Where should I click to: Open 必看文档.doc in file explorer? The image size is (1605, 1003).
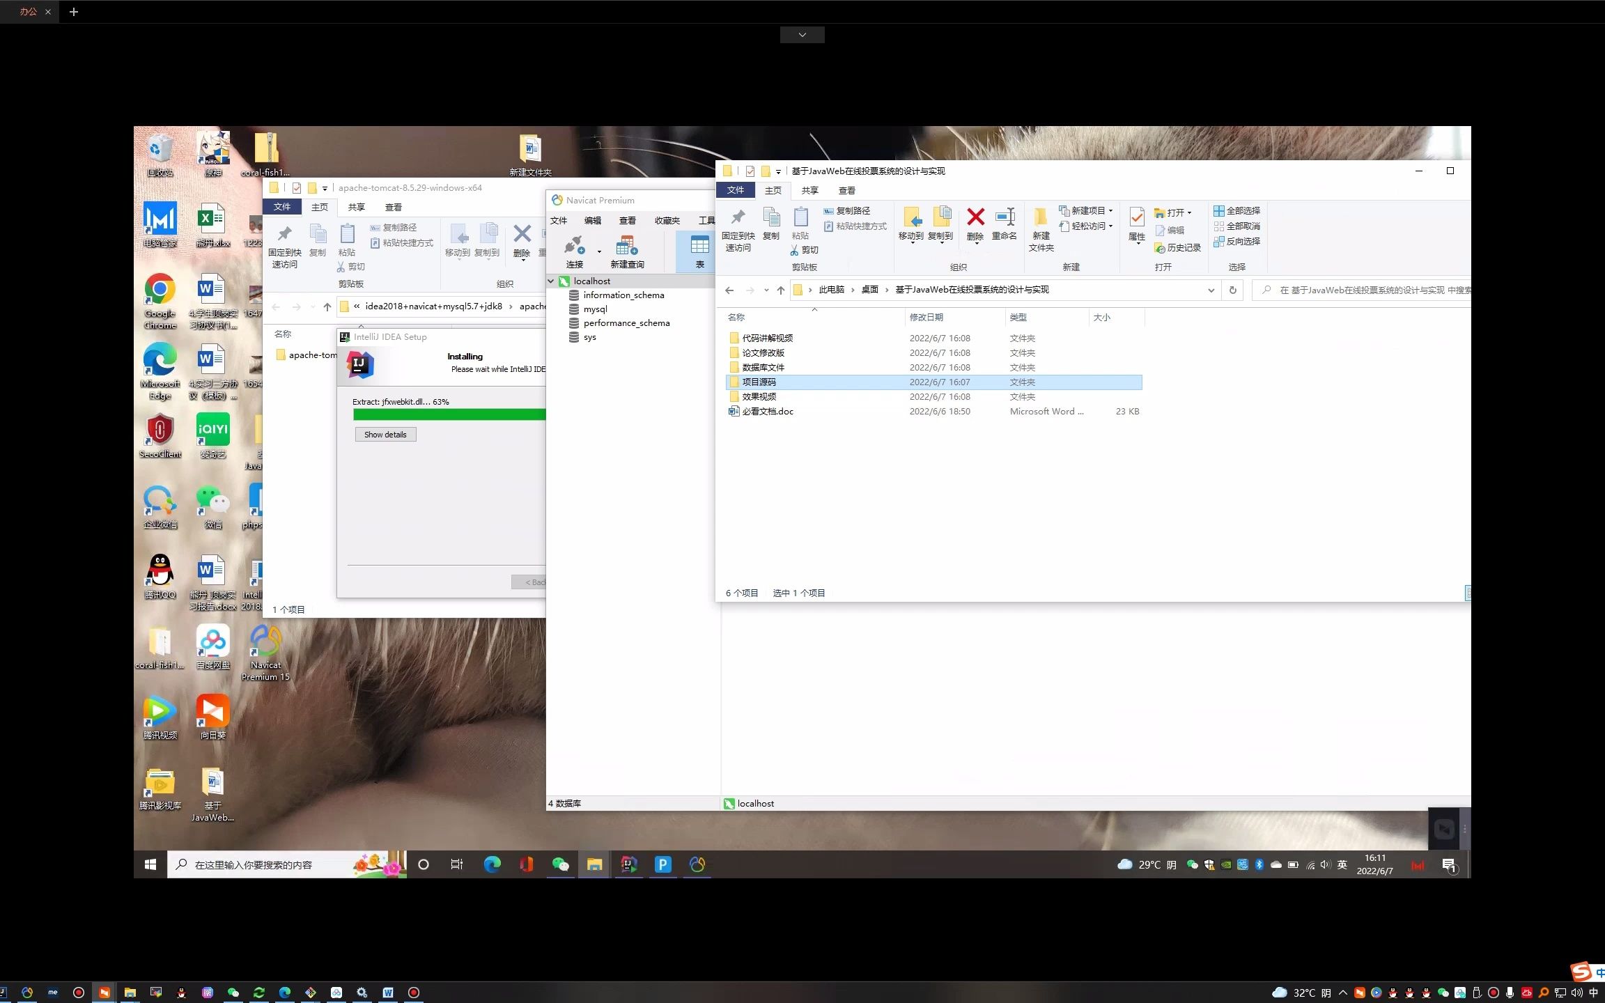tap(766, 412)
